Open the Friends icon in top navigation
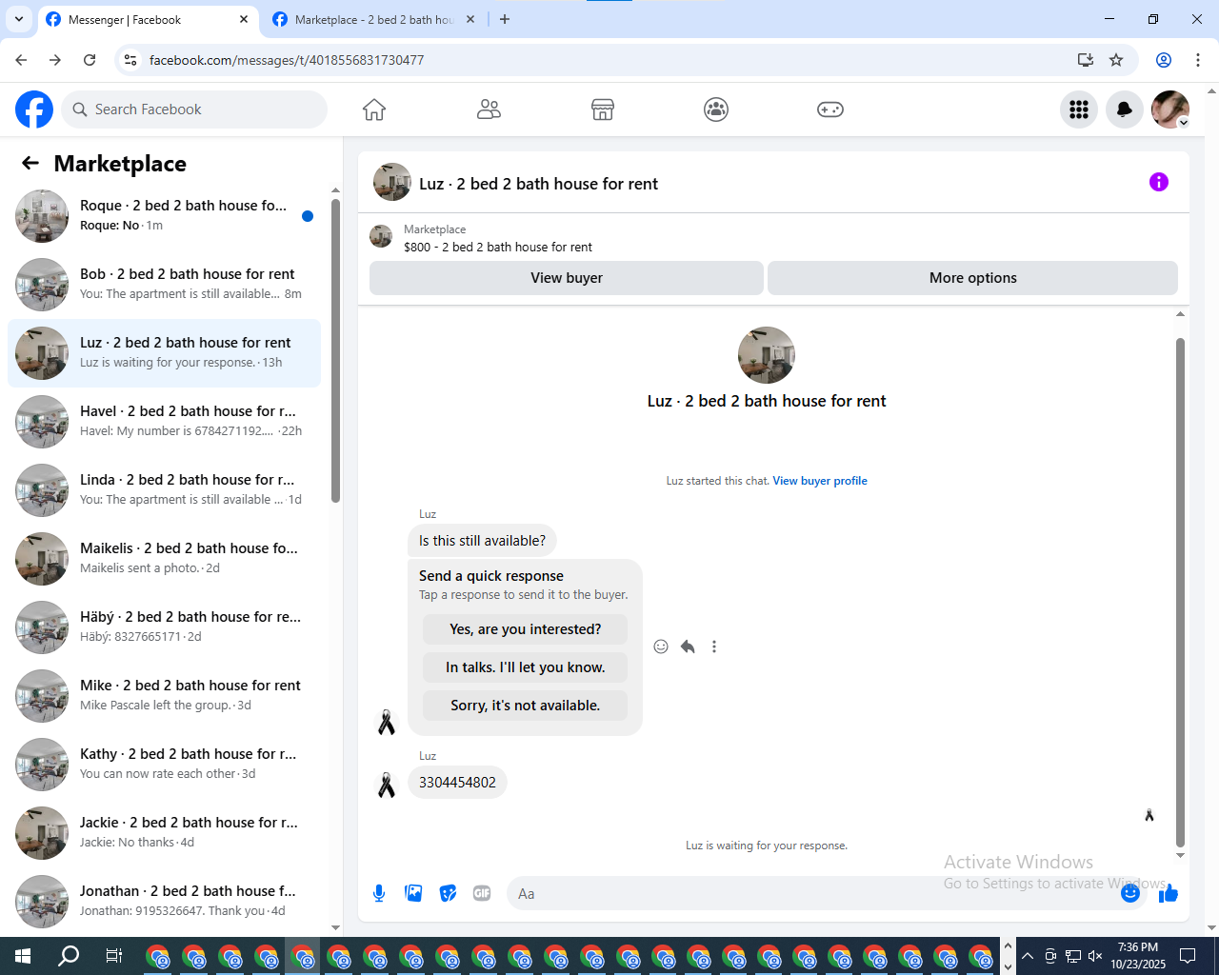Image resolution: width=1219 pixels, height=975 pixels. (489, 109)
